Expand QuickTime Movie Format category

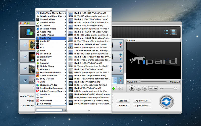tap(51, 13)
